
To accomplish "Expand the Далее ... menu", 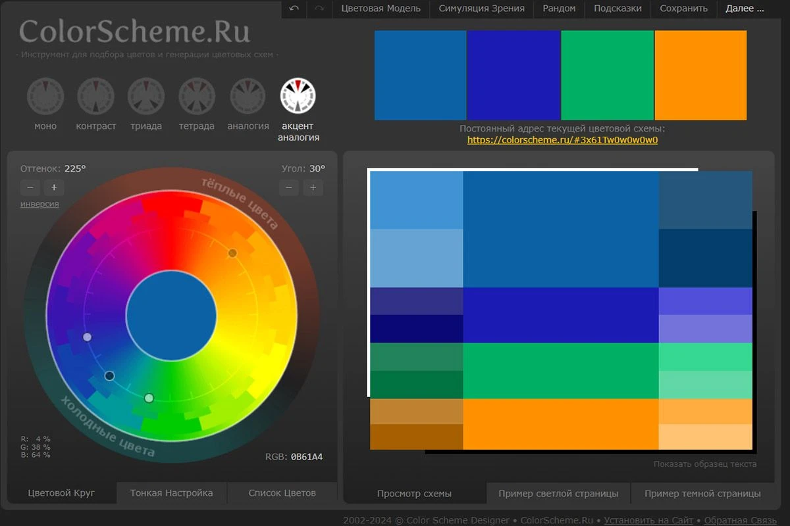I will [745, 9].
